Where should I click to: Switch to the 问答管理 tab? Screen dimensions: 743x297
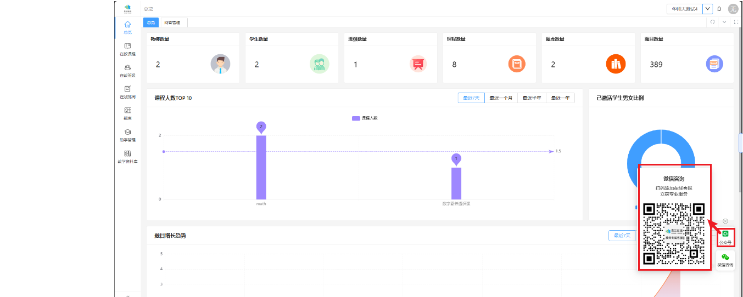tap(172, 22)
